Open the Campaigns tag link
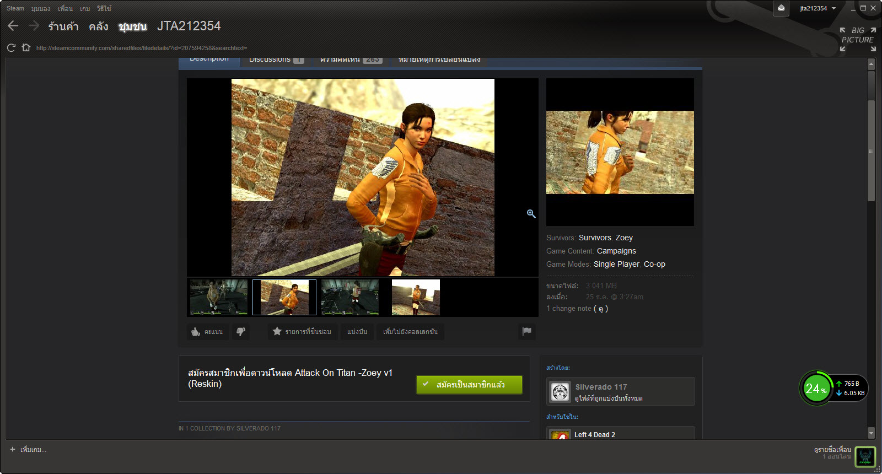Image resolution: width=882 pixels, height=474 pixels. pyautogui.click(x=616, y=251)
